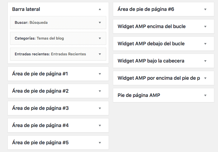Viewport: 218px width, 152px height.
Task: Expand Área de pie de página #3 arrow
Action: pyautogui.click(x=100, y=108)
